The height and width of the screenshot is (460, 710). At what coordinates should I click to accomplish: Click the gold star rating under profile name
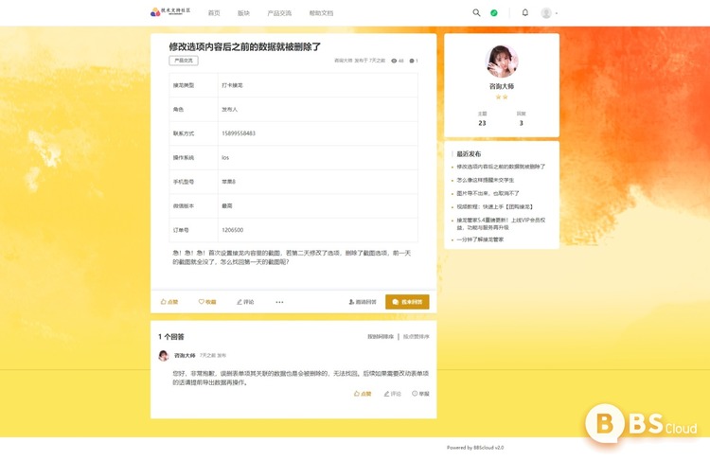[x=501, y=97]
